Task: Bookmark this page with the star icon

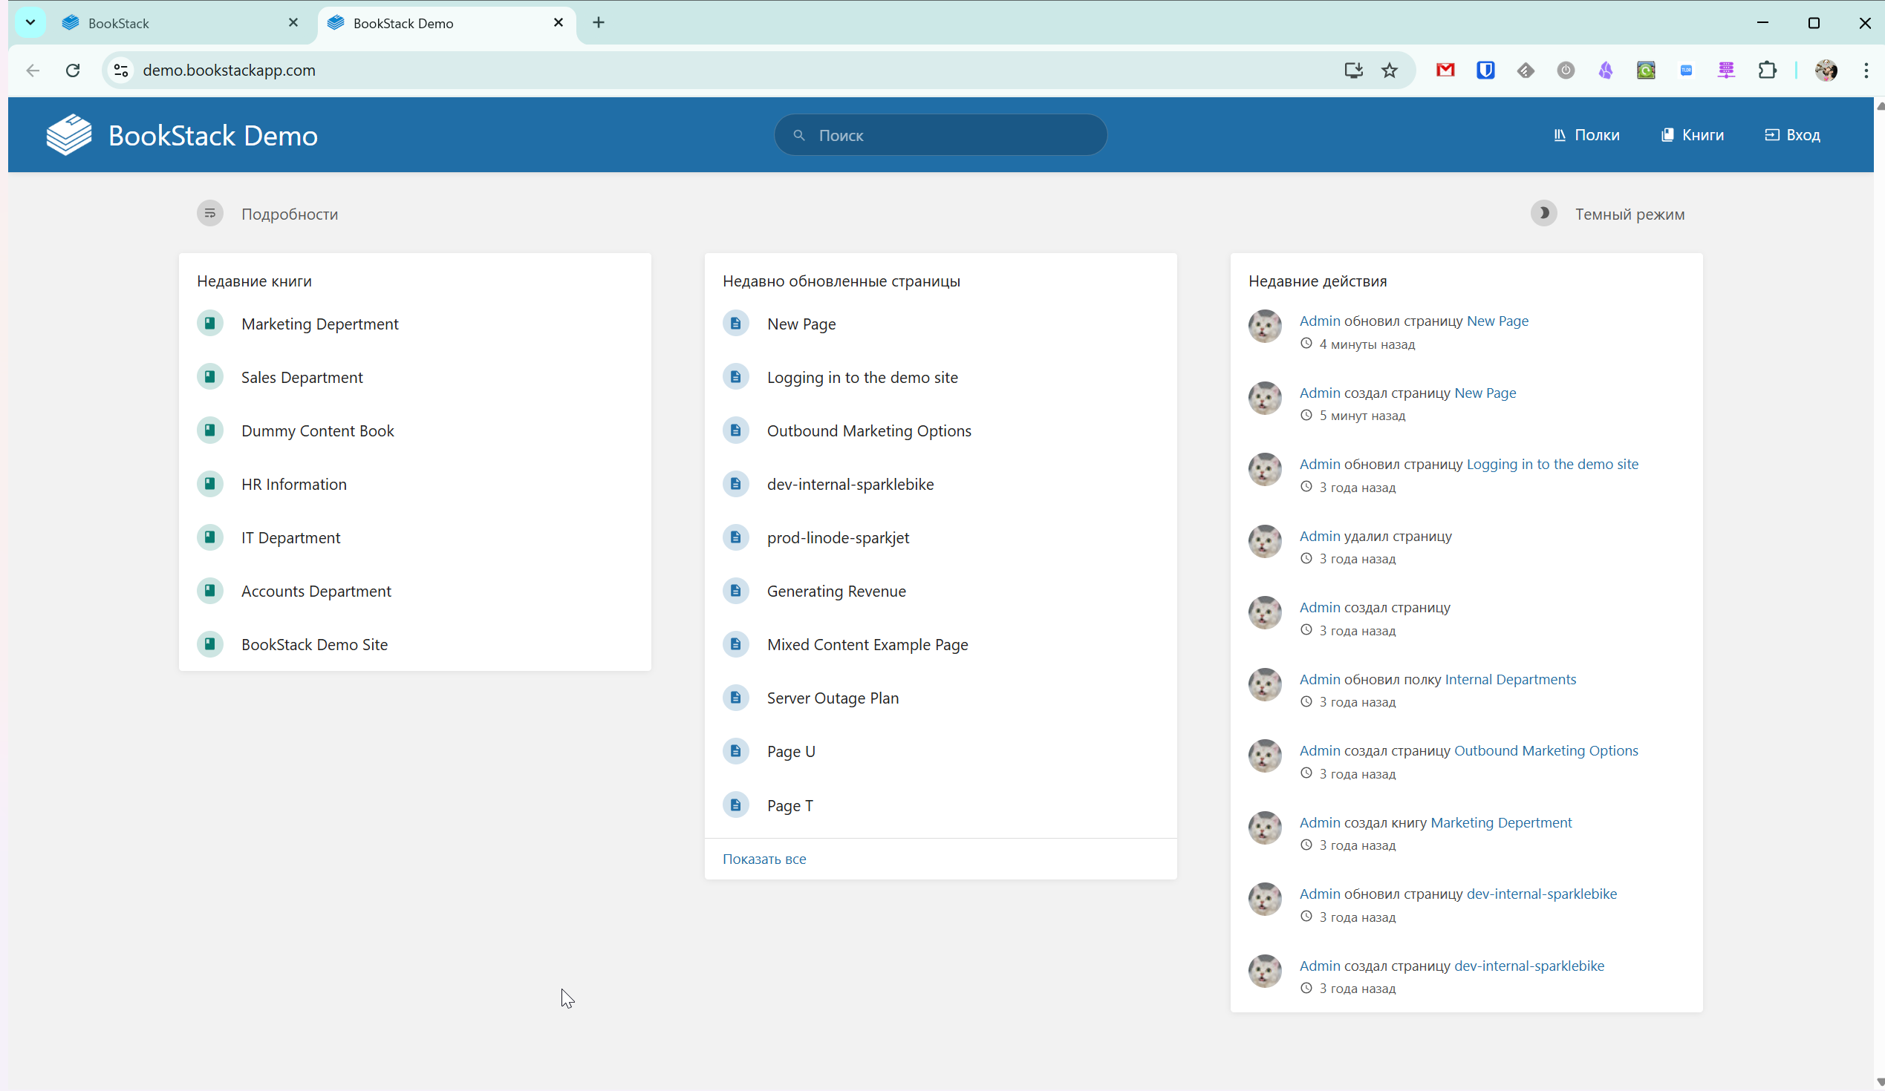Action: [1389, 71]
